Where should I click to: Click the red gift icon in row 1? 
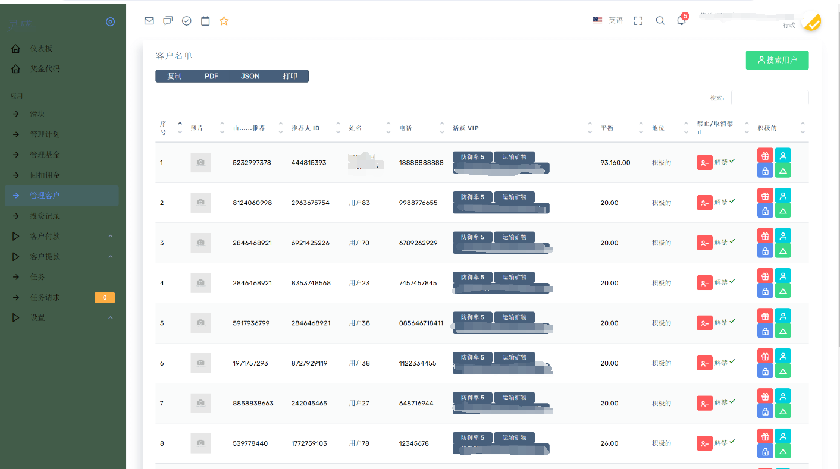[765, 156]
